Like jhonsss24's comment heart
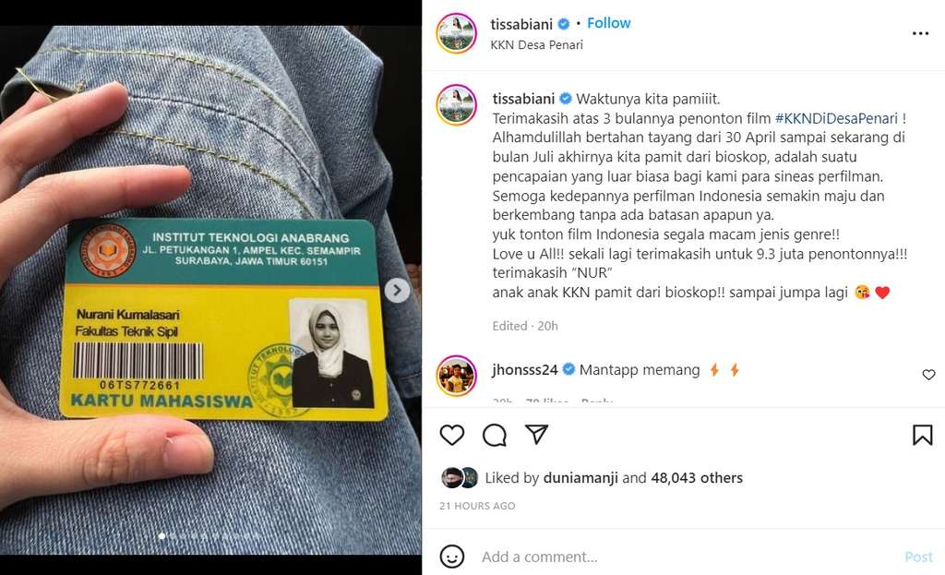The image size is (945, 575). [928, 375]
